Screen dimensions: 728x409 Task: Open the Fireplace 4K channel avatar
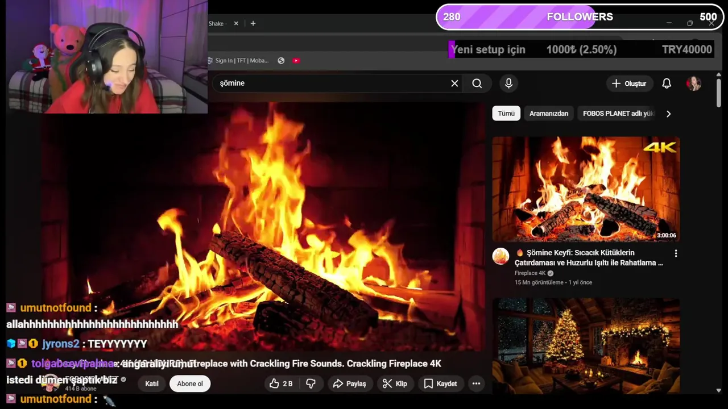click(x=500, y=256)
